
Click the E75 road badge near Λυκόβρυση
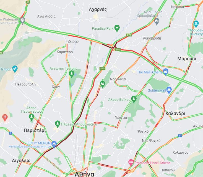(x=129, y=35)
